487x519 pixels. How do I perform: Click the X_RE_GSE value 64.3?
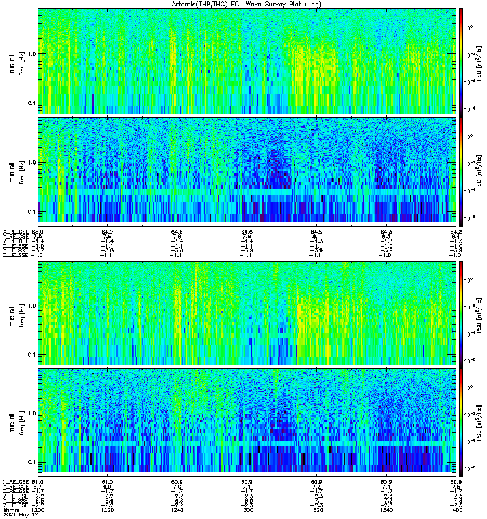pyautogui.click(x=386, y=232)
